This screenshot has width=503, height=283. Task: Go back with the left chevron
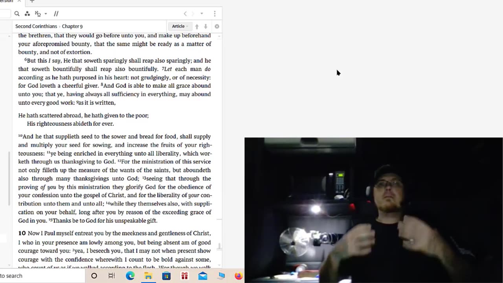pyautogui.click(x=185, y=14)
